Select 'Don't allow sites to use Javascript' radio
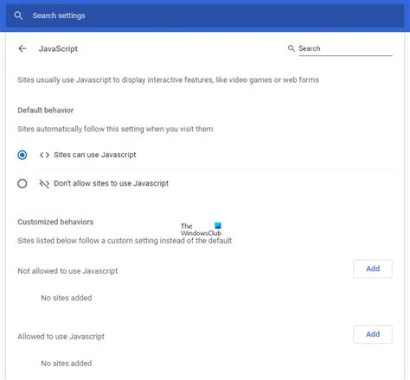Viewport: 410px width, 380px height. [22, 184]
